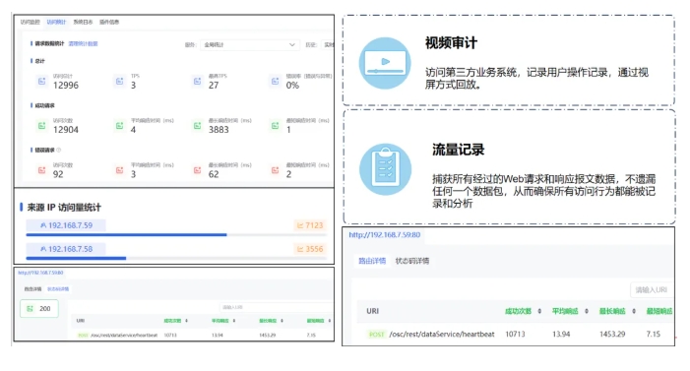690x371 pixels.
Task: Click the icon beside 错误率 0%
Action: tap(275, 81)
